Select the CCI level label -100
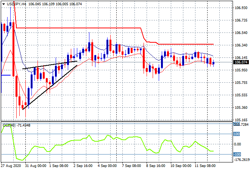 pyautogui.click(x=237, y=155)
